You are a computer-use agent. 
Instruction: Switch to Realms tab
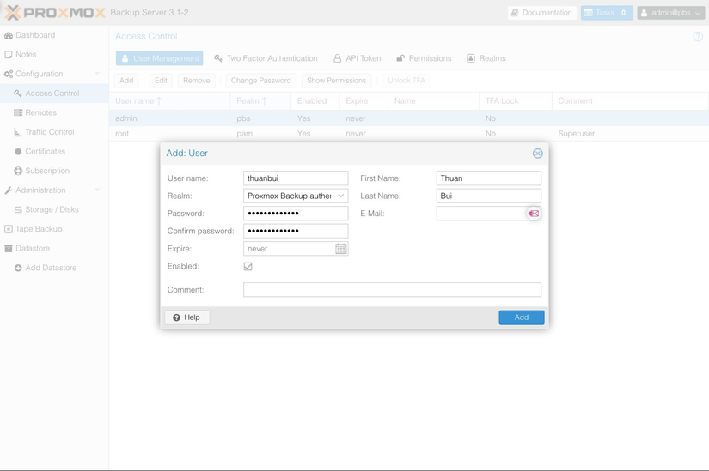tap(486, 58)
